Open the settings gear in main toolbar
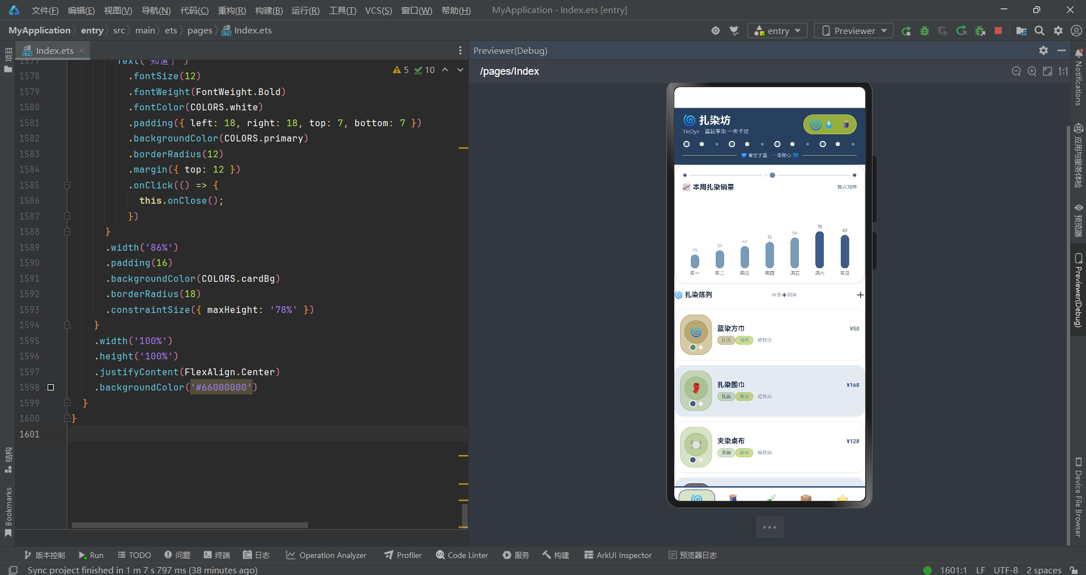Viewport: 1086px width, 575px height. (1058, 31)
